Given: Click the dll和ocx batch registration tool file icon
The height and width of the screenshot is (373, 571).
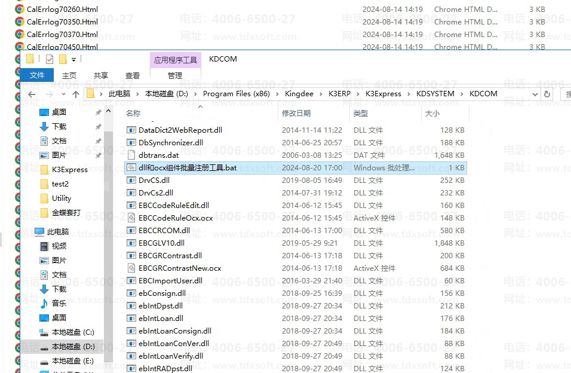Looking at the screenshot, I should pyautogui.click(x=132, y=168).
